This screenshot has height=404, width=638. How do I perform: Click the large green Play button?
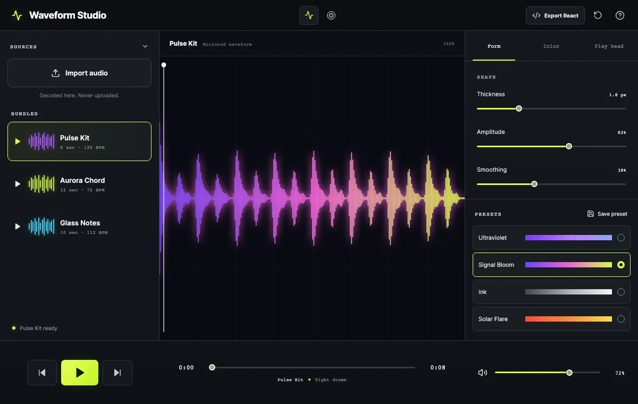80,373
